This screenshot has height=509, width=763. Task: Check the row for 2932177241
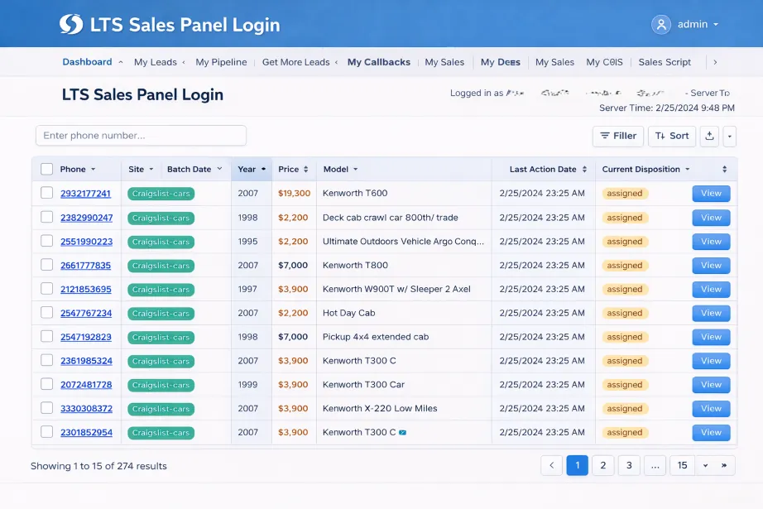(46, 193)
